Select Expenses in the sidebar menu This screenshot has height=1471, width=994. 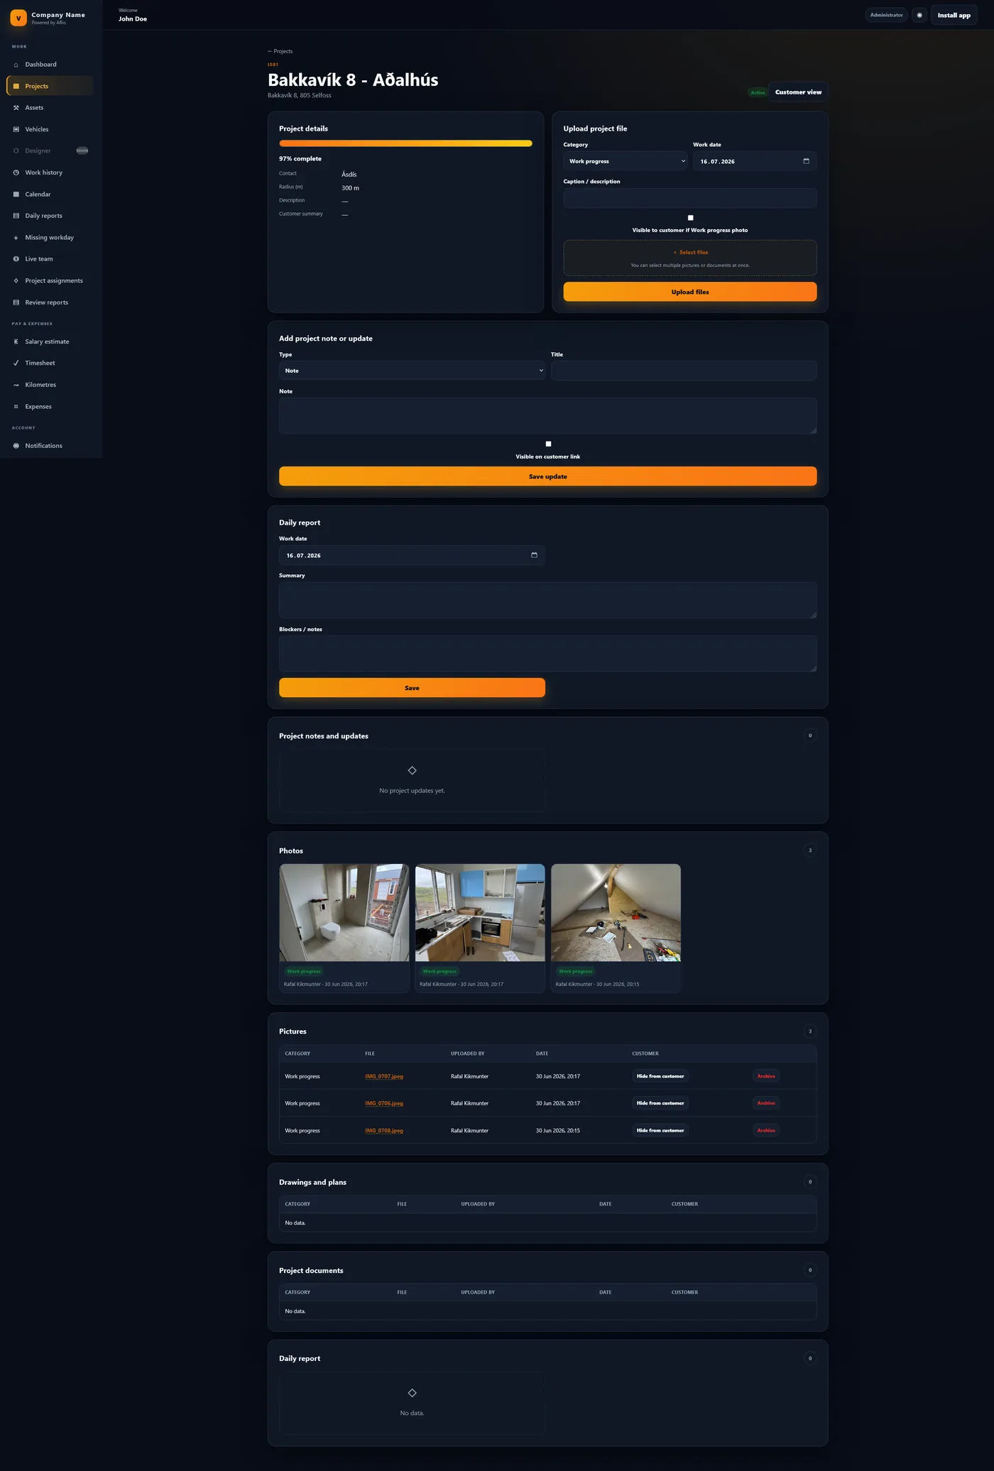coord(50,407)
